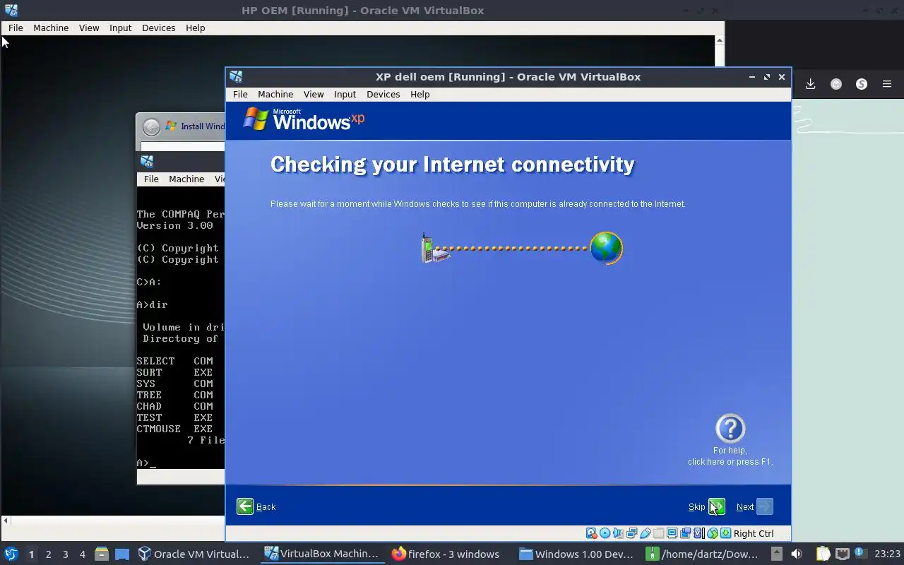Click HP OEM horizontal scrollbar left arrow

point(6,521)
